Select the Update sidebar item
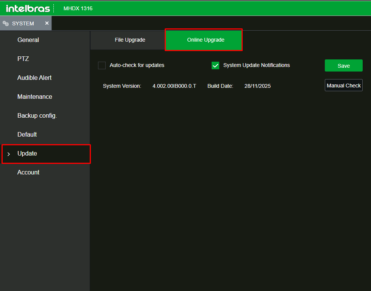 [27, 153]
